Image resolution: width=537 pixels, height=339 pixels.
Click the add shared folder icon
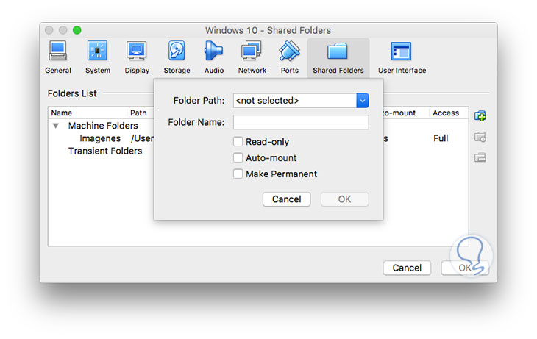[480, 116]
